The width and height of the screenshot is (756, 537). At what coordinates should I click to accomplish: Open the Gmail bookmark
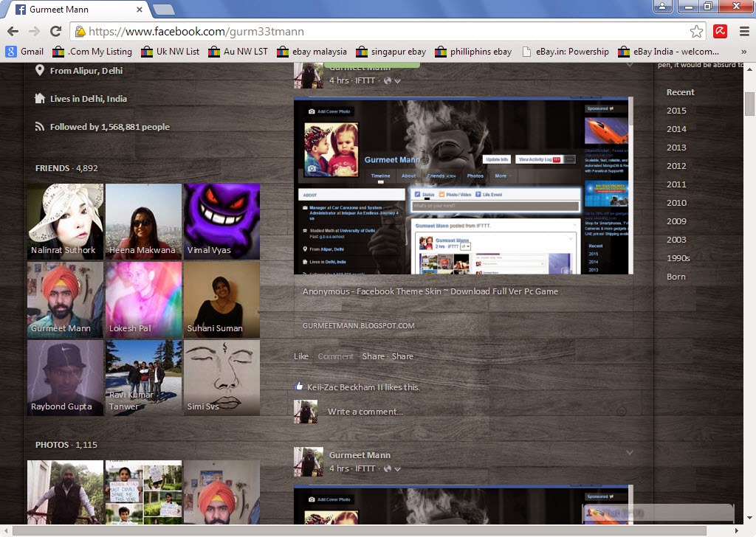pyautogui.click(x=24, y=52)
